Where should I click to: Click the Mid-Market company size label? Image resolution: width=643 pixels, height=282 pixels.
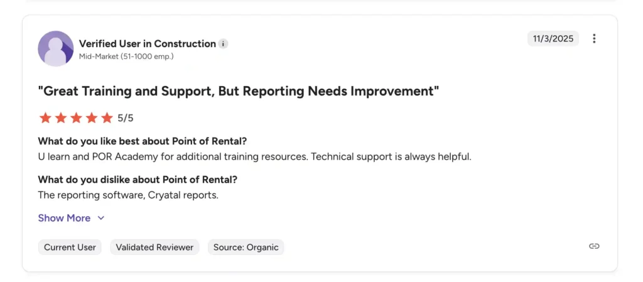[126, 57]
